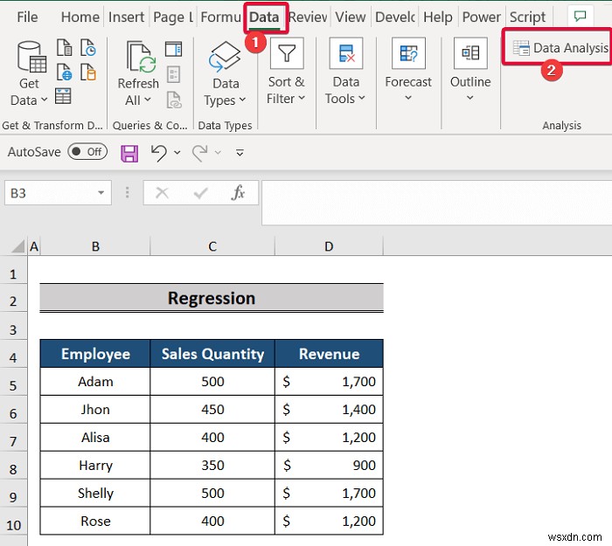The image size is (612, 546).
Task: Switch to the Help tab
Action: [x=437, y=17]
